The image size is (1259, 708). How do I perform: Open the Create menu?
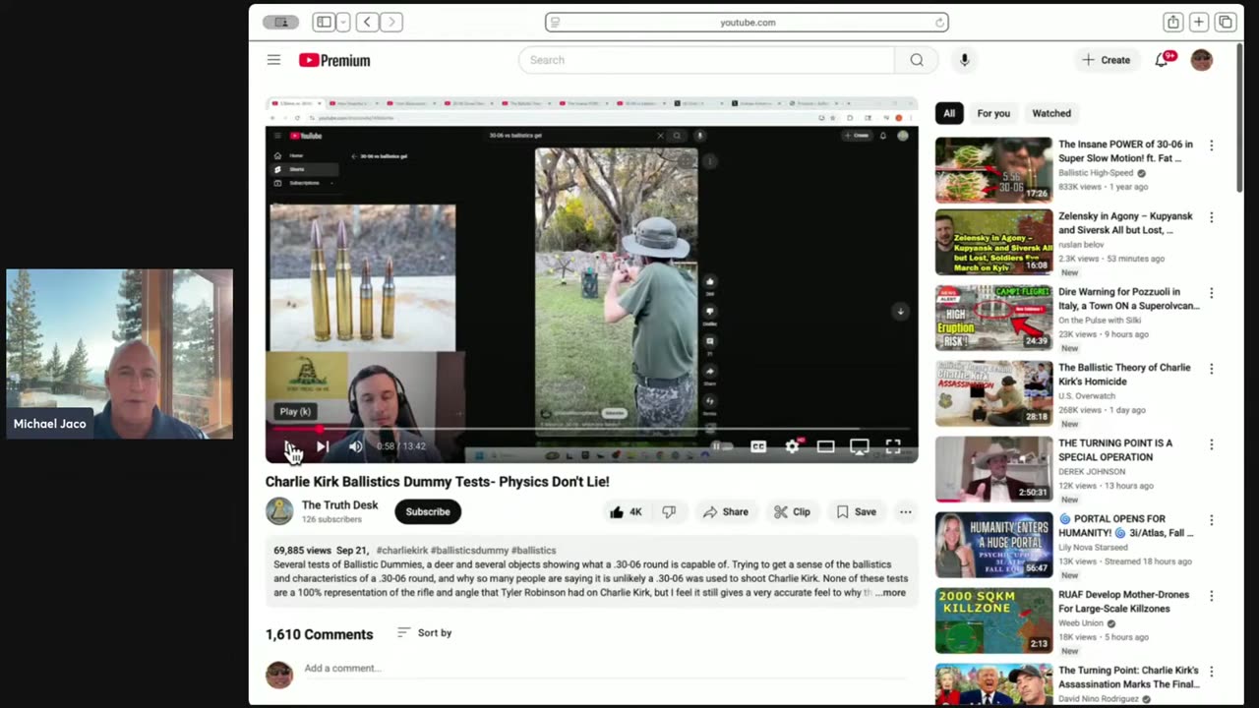(1106, 60)
